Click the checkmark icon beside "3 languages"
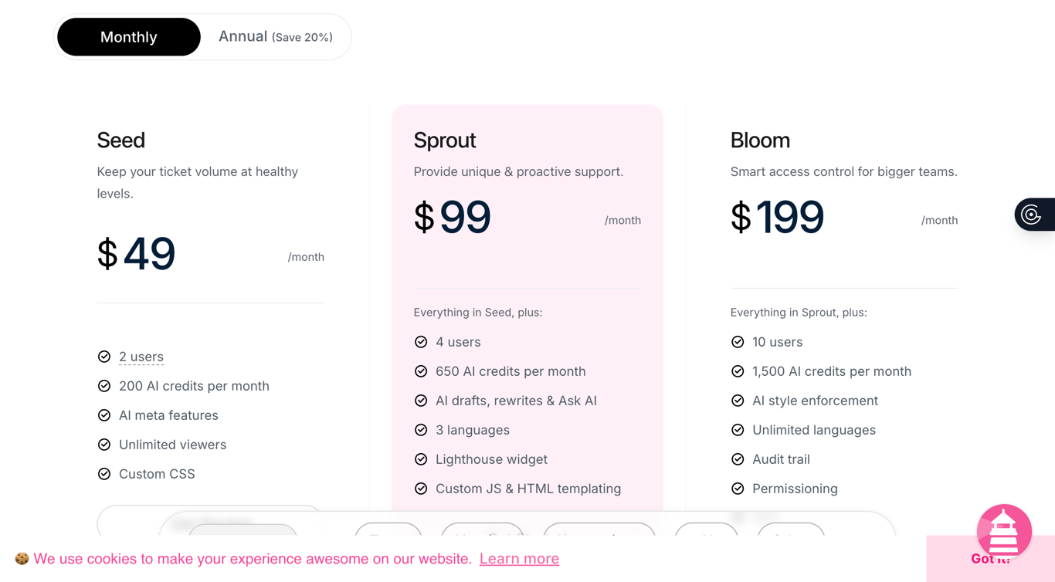 421,429
